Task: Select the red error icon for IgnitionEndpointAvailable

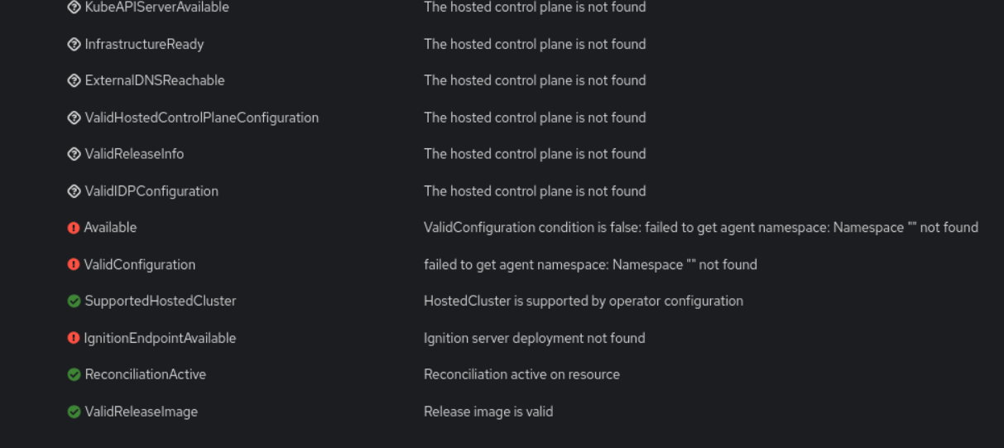Action: pyautogui.click(x=74, y=338)
